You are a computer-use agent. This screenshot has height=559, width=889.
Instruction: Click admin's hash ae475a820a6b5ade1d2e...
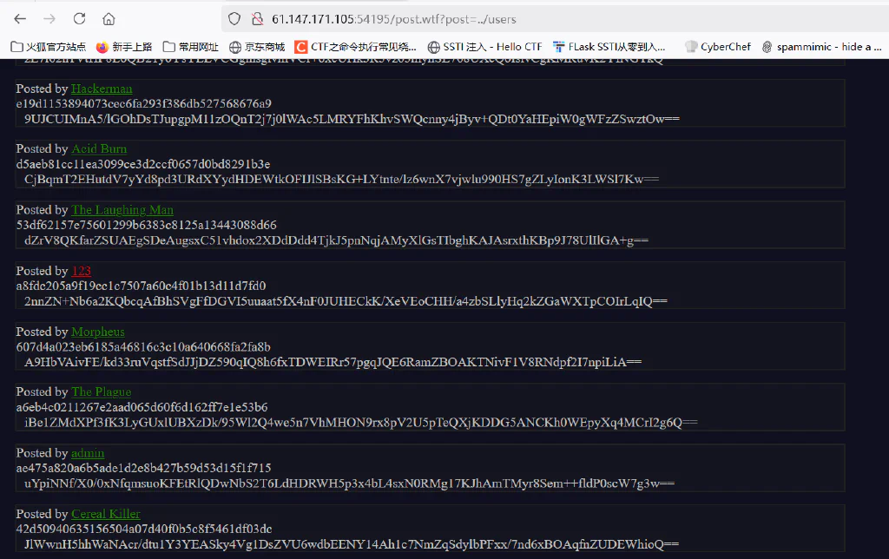click(144, 468)
